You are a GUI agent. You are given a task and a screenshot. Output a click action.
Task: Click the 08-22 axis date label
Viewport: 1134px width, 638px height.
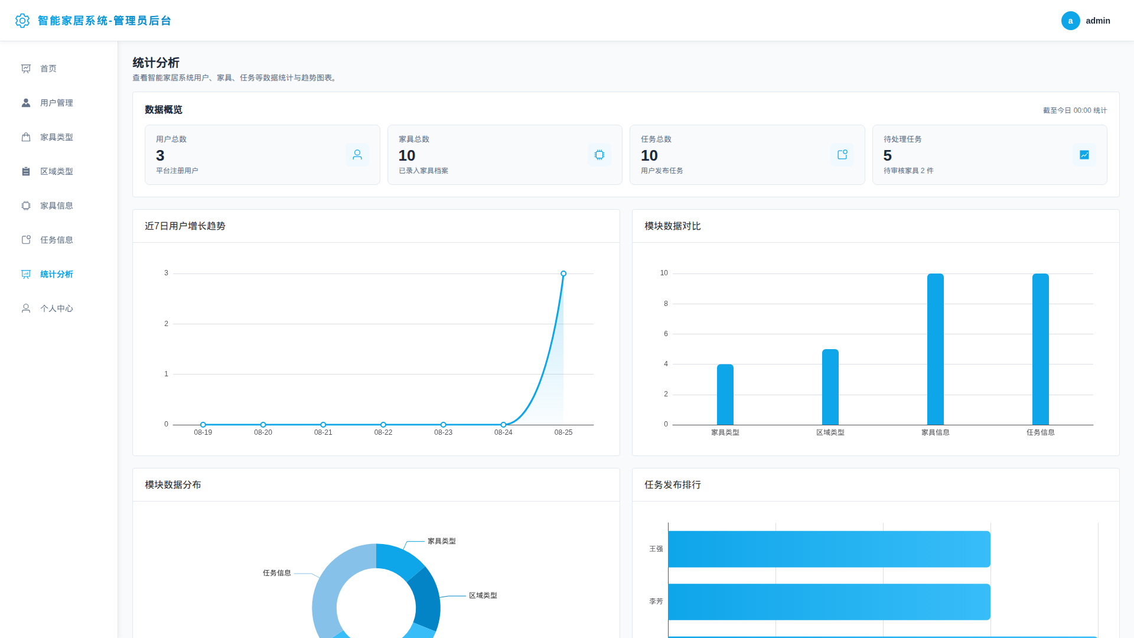point(383,432)
